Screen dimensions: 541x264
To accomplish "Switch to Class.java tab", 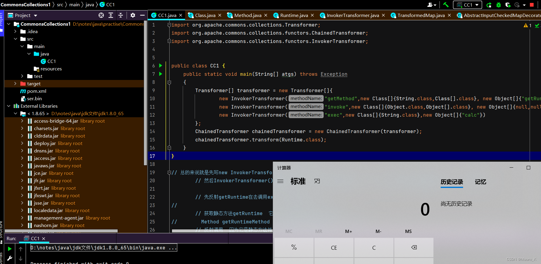I will click(205, 15).
